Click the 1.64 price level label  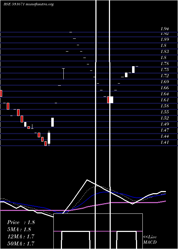tap(164, 94)
